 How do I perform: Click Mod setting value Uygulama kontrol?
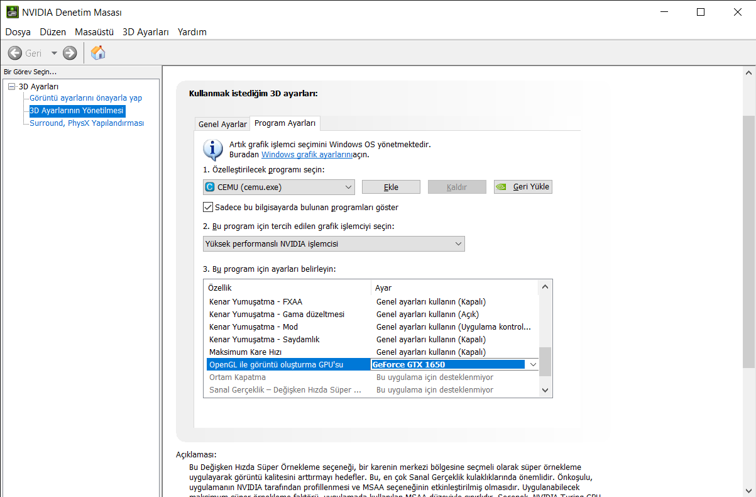coord(454,327)
